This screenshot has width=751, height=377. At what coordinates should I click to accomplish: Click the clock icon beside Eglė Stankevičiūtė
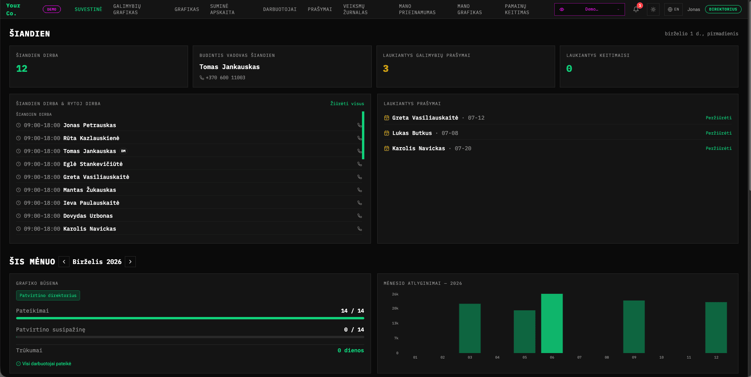pos(18,164)
